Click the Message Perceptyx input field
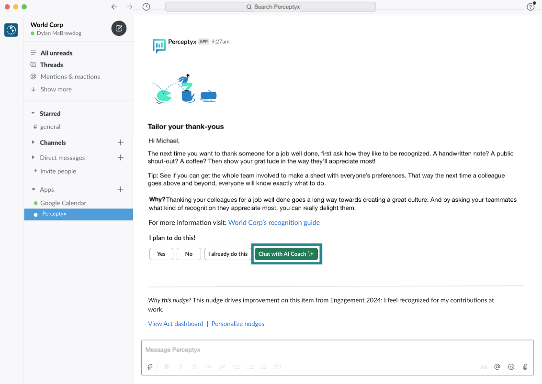Image resolution: width=542 pixels, height=384 pixels. click(338, 350)
